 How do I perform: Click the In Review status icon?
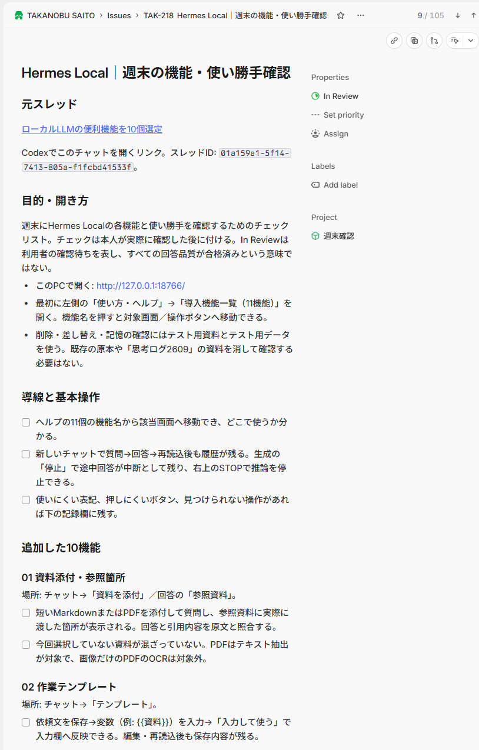(315, 96)
